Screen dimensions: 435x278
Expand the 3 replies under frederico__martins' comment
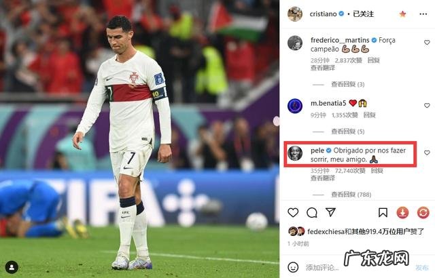(x=347, y=84)
